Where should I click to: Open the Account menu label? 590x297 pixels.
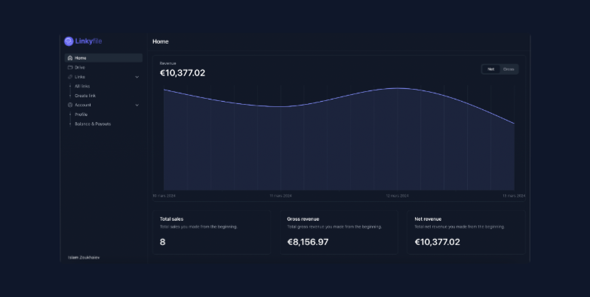click(x=83, y=105)
